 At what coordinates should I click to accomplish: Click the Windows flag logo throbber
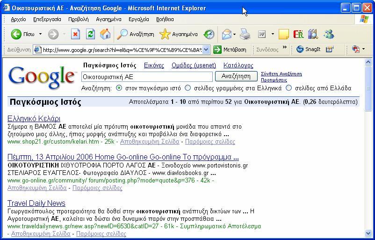(364, 19)
